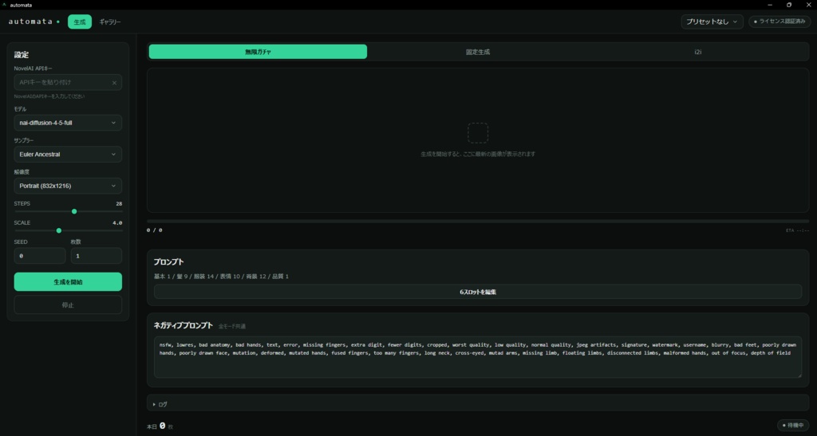Click the 0 / 0 progress counter
This screenshot has height=436, width=817.
point(154,230)
